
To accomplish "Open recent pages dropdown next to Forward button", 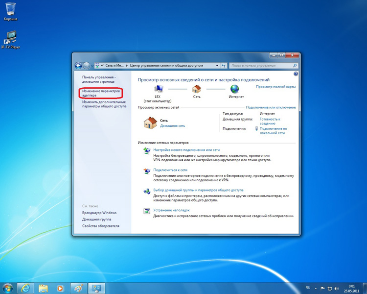I will (x=92, y=66).
